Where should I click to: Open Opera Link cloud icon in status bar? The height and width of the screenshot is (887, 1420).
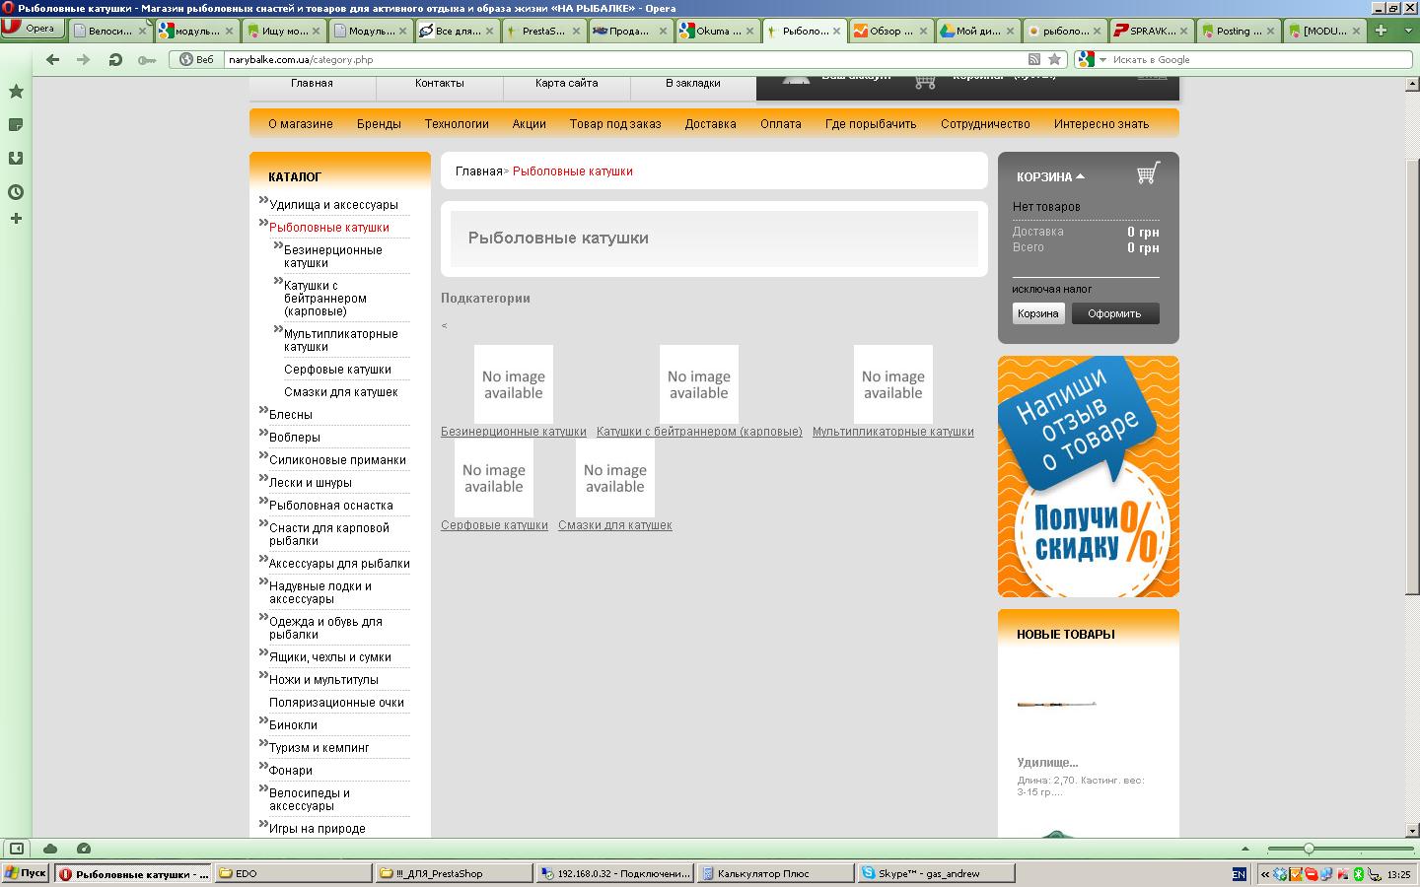tap(50, 849)
